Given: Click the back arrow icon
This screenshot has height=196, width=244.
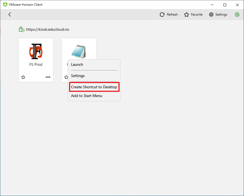Looking at the screenshot, I should tap(10, 15).
